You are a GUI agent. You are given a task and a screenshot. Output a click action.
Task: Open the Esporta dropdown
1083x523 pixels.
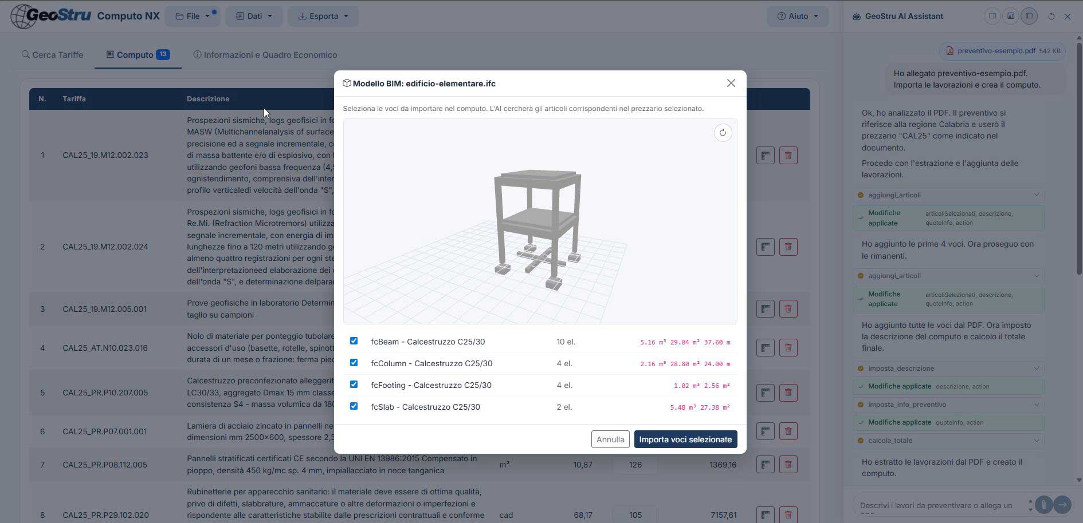tap(323, 17)
